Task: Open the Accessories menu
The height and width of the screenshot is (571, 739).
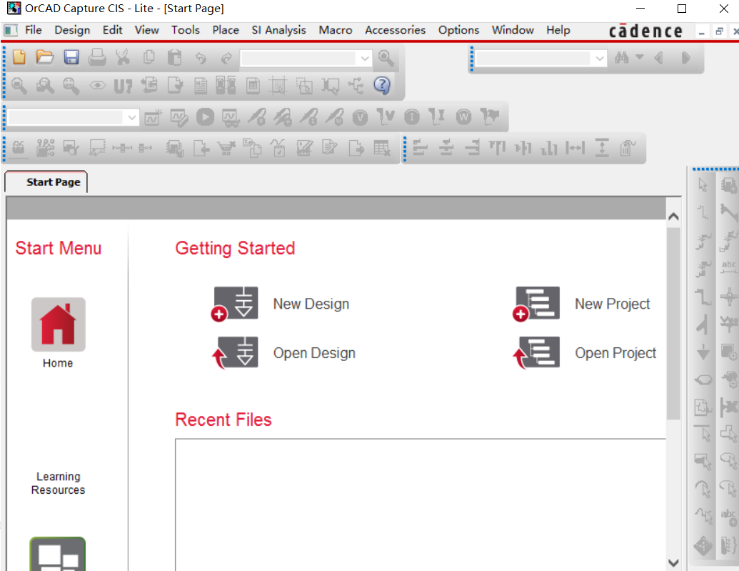Action: [x=395, y=30]
